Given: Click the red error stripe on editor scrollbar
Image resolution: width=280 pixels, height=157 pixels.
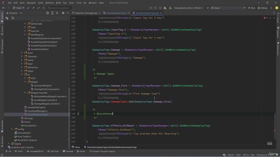Looking at the screenshot, I should (275, 130).
